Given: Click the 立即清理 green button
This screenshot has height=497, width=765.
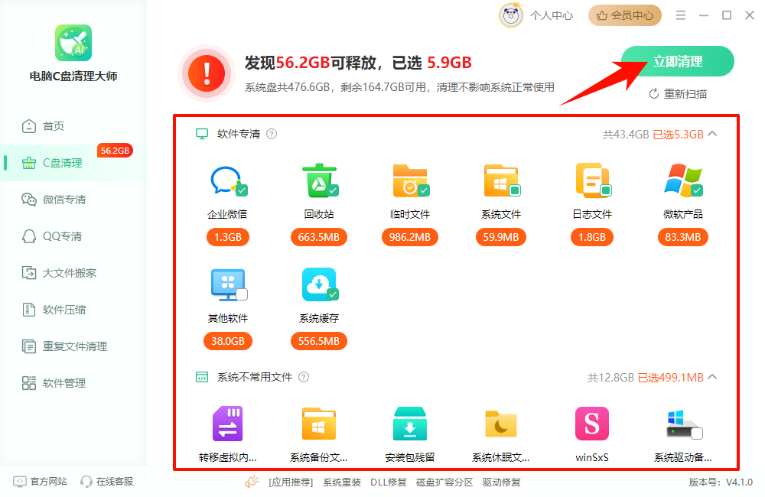Looking at the screenshot, I should click(x=677, y=61).
